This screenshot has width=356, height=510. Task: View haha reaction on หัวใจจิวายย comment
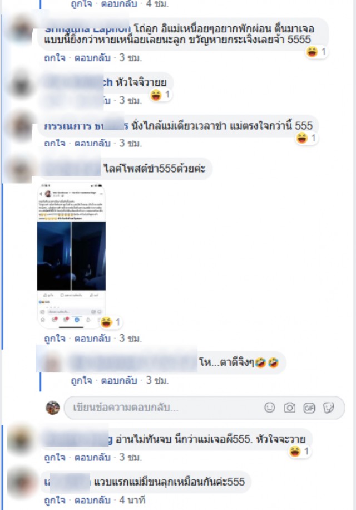point(160,95)
